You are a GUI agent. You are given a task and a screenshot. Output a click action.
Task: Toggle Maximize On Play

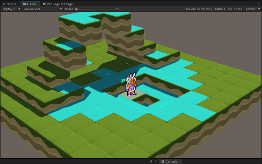tap(199, 9)
